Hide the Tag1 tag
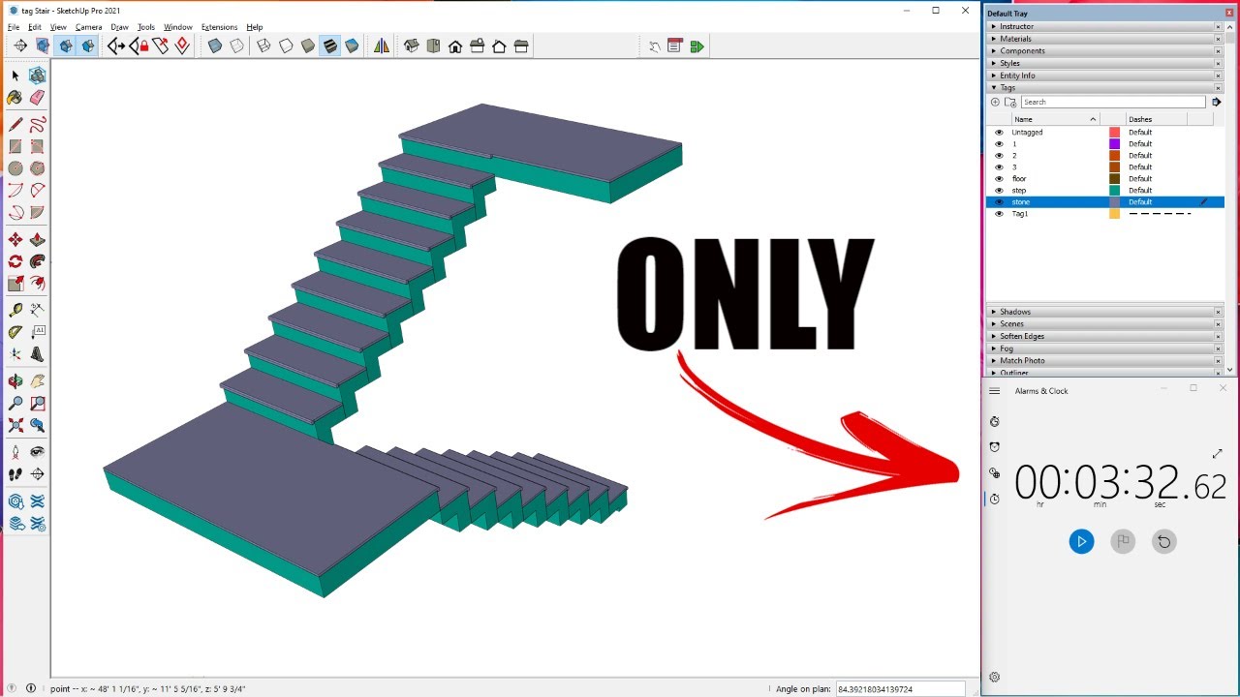This screenshot has width=1240, height=697. tap(999, 214)
